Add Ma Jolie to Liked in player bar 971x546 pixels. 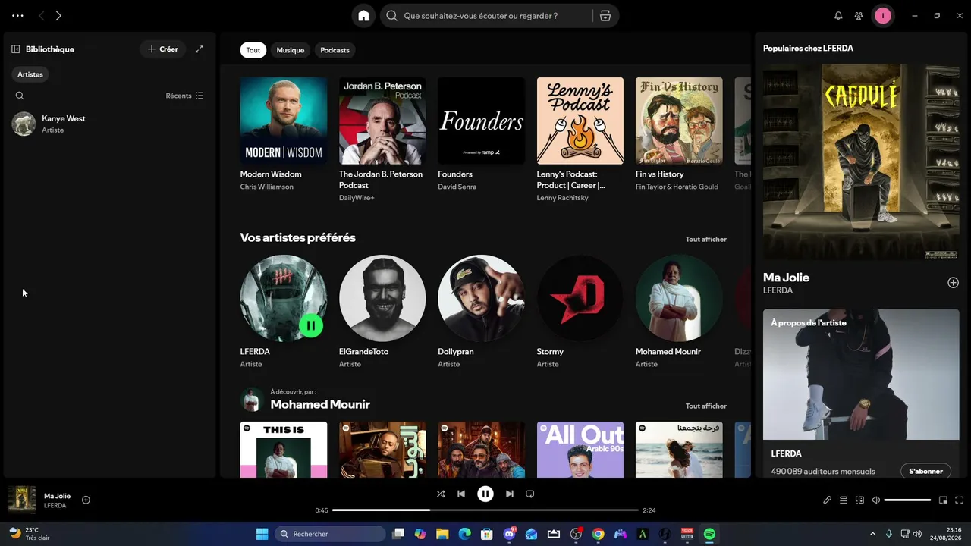(86, 500)
